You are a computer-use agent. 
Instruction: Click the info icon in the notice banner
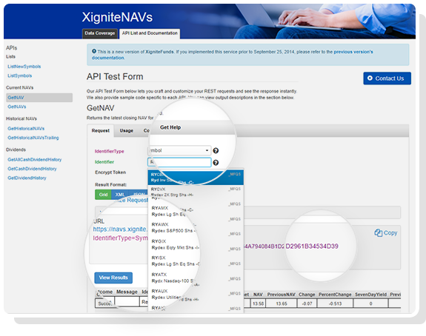pyautogui.click(x=94, y=51)
